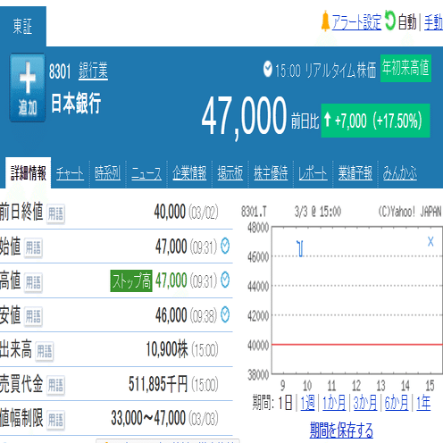The image size is (443, 443).
Task: Select the 詳細情報 tab
Action: tap(29, 172)
